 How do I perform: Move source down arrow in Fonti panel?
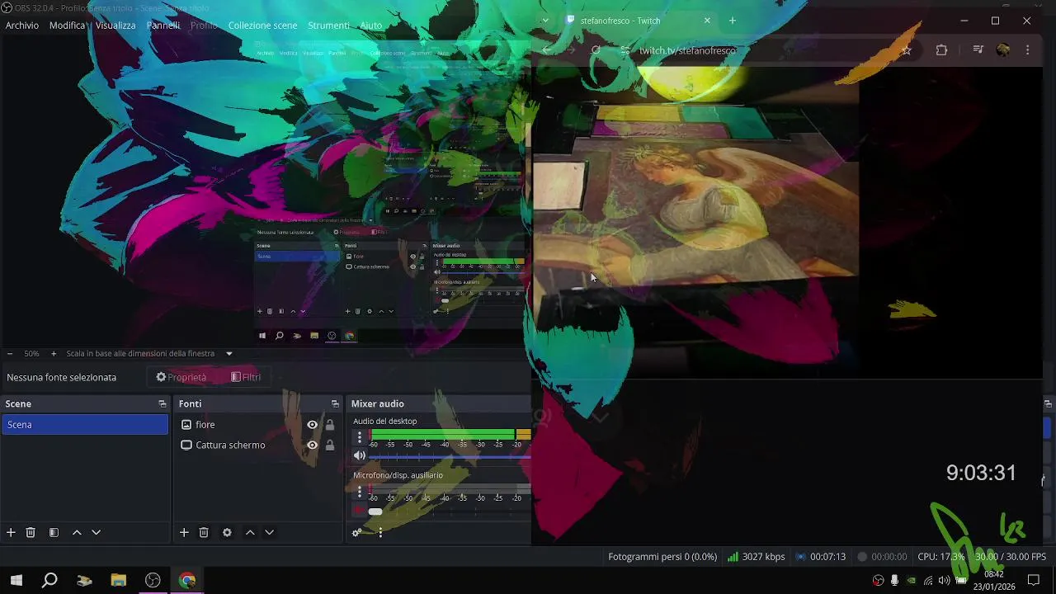(x=269, y=533)
